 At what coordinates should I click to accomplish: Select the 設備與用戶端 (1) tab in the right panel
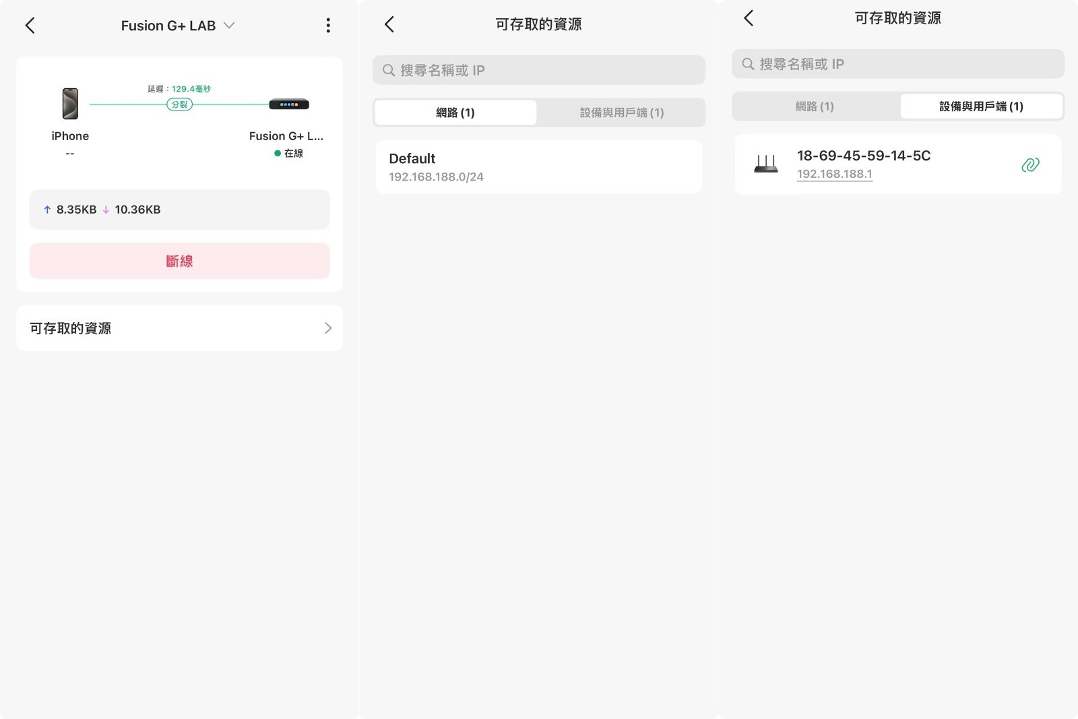[981, 106]
